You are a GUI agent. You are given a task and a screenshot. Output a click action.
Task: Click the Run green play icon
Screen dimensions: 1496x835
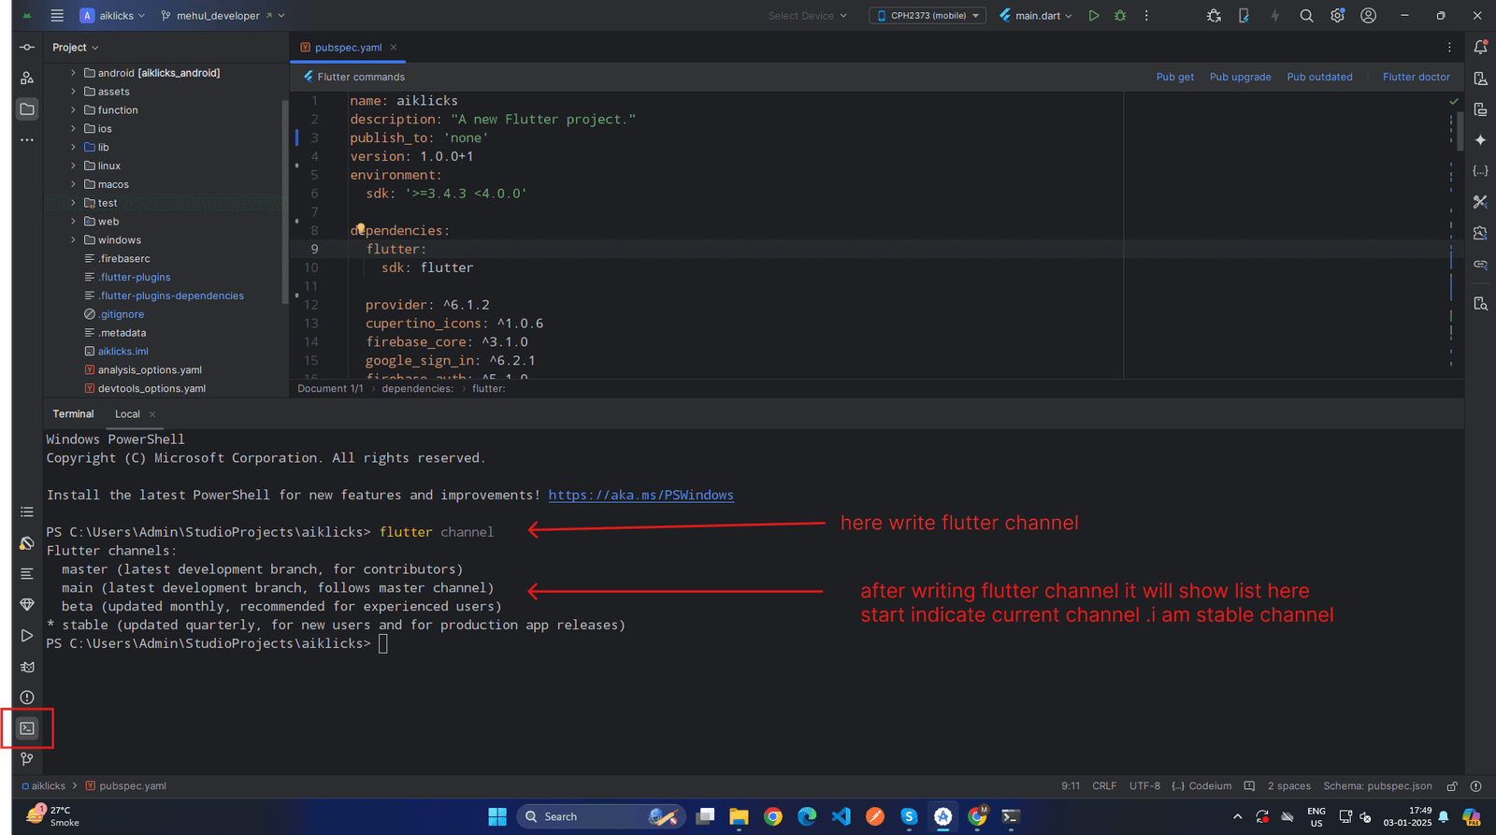click(1093, 16)
